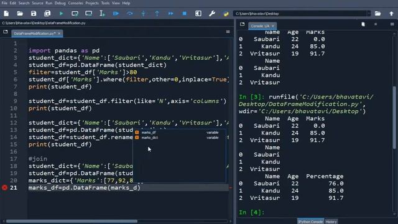Click the 76.0 value in console output
This screenshot has width=398, height=224.
[336, 184]
